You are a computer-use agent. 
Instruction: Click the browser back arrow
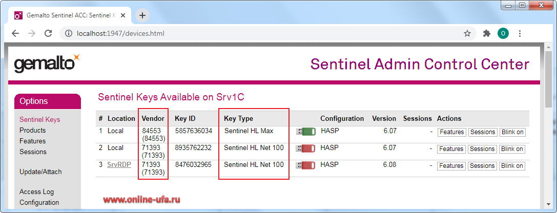15,33
